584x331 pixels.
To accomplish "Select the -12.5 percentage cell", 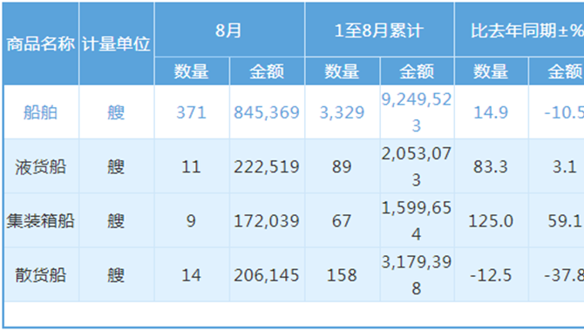I will [491, 275].
